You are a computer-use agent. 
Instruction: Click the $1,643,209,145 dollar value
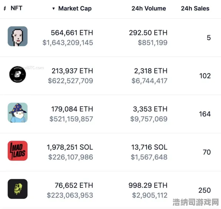point(67,43)
